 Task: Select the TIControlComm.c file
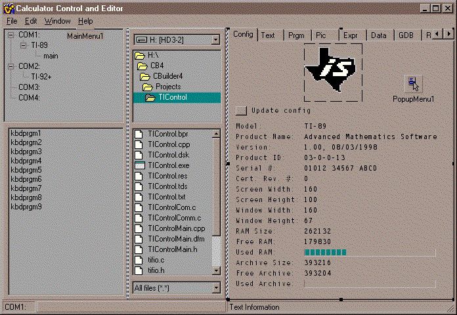tap(168, 218)
